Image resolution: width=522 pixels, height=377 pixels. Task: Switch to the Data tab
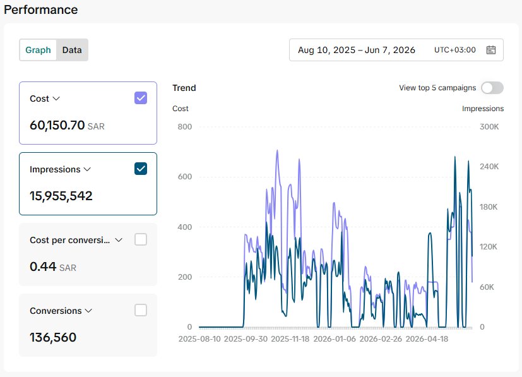(x=72, y=50)
